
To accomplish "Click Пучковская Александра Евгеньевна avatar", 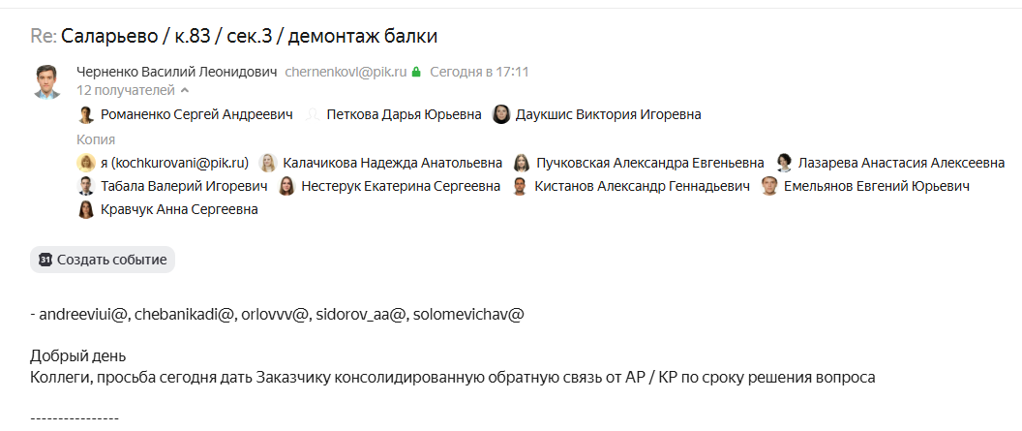I will tap(522, 163).
